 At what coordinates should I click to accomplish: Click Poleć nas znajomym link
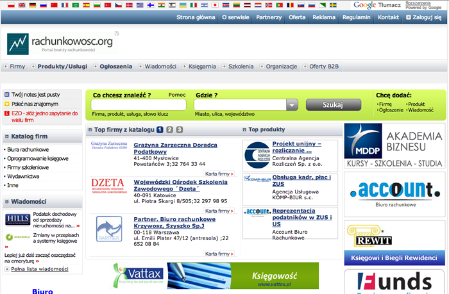tap(35, 104)
